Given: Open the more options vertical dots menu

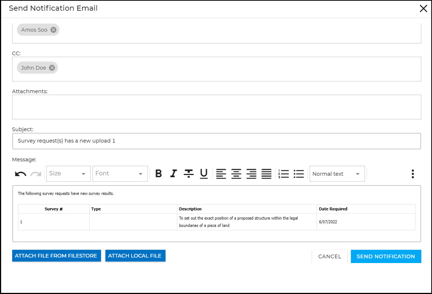Looking at the screenshot, I should (413, 174).
